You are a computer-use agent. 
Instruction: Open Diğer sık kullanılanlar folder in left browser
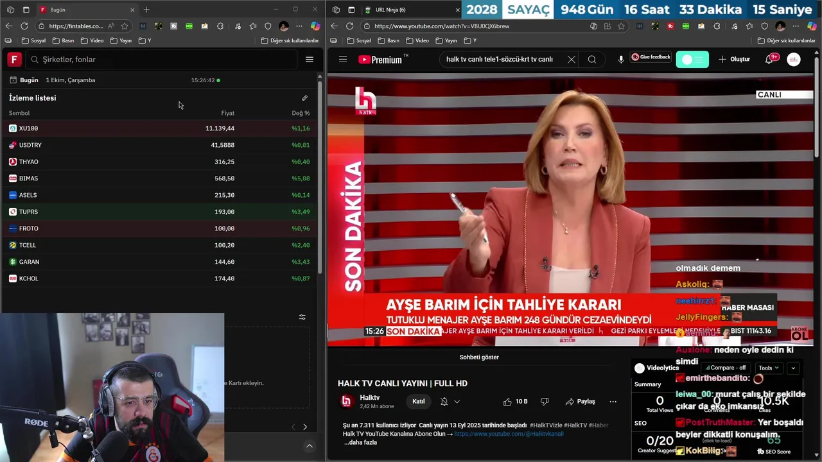click(x=290, y=40)
